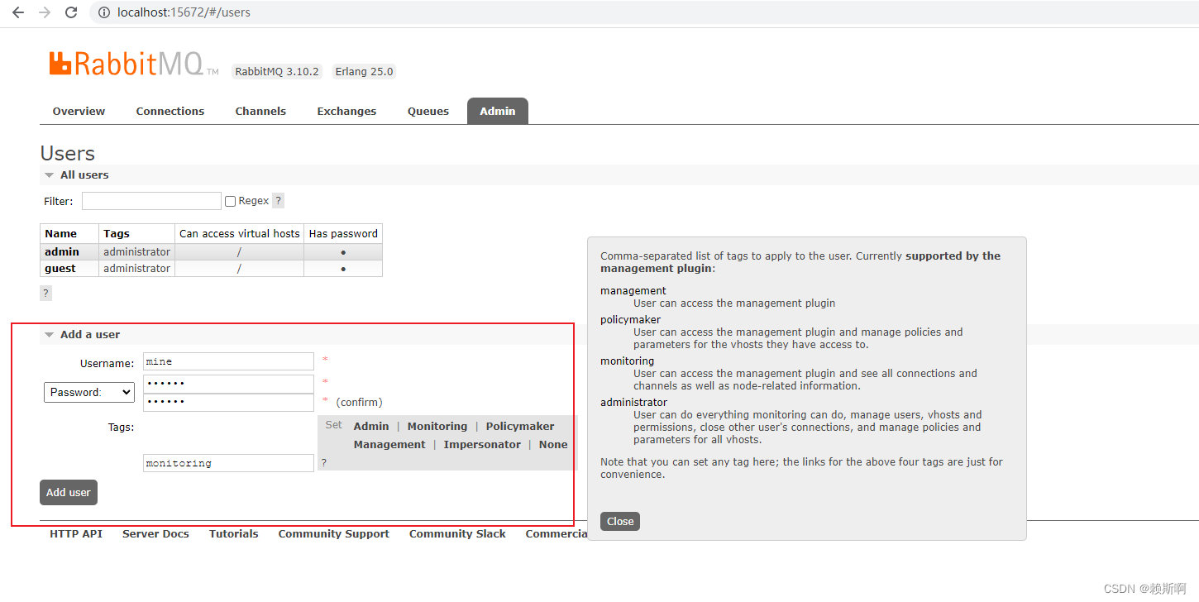The image size is (1199, 602).
Task: Go to the Channels tab
Action: tap(260, 112)
